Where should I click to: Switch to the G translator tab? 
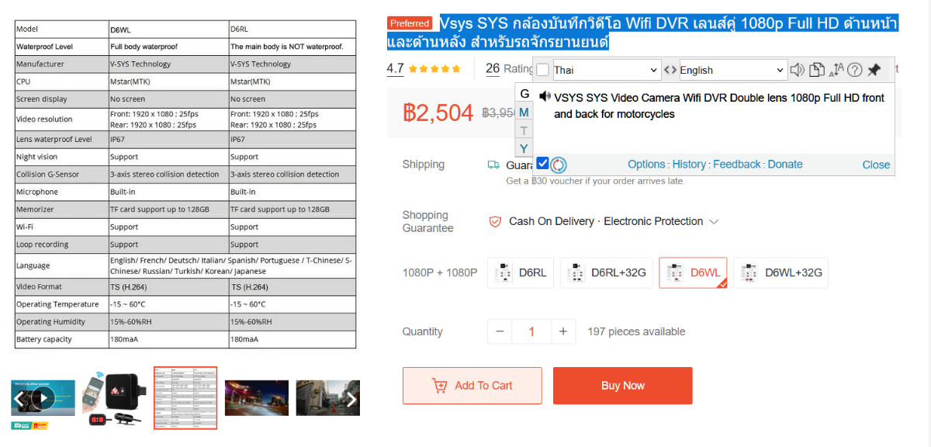(524, 94)
